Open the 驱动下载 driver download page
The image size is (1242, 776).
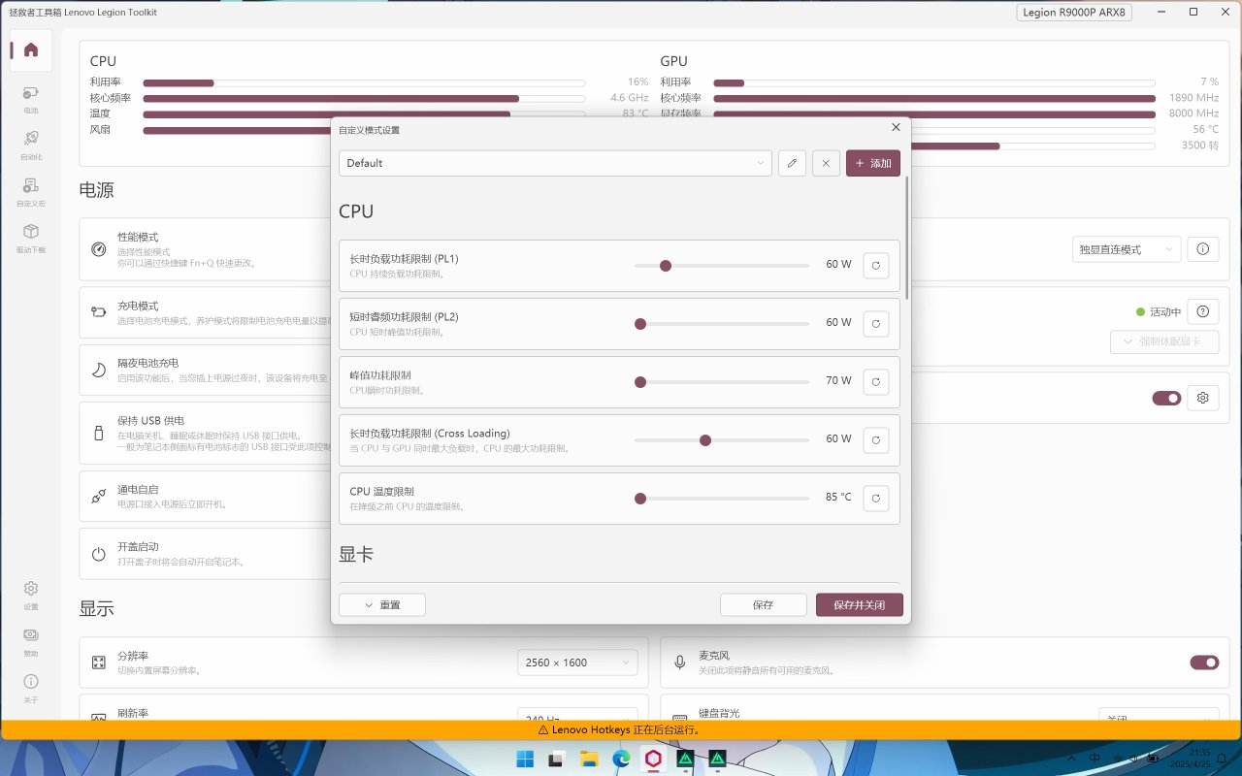click(x=31, y=238)
